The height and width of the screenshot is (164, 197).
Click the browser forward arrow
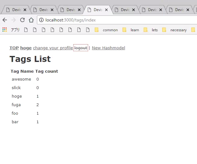[13, 20]
